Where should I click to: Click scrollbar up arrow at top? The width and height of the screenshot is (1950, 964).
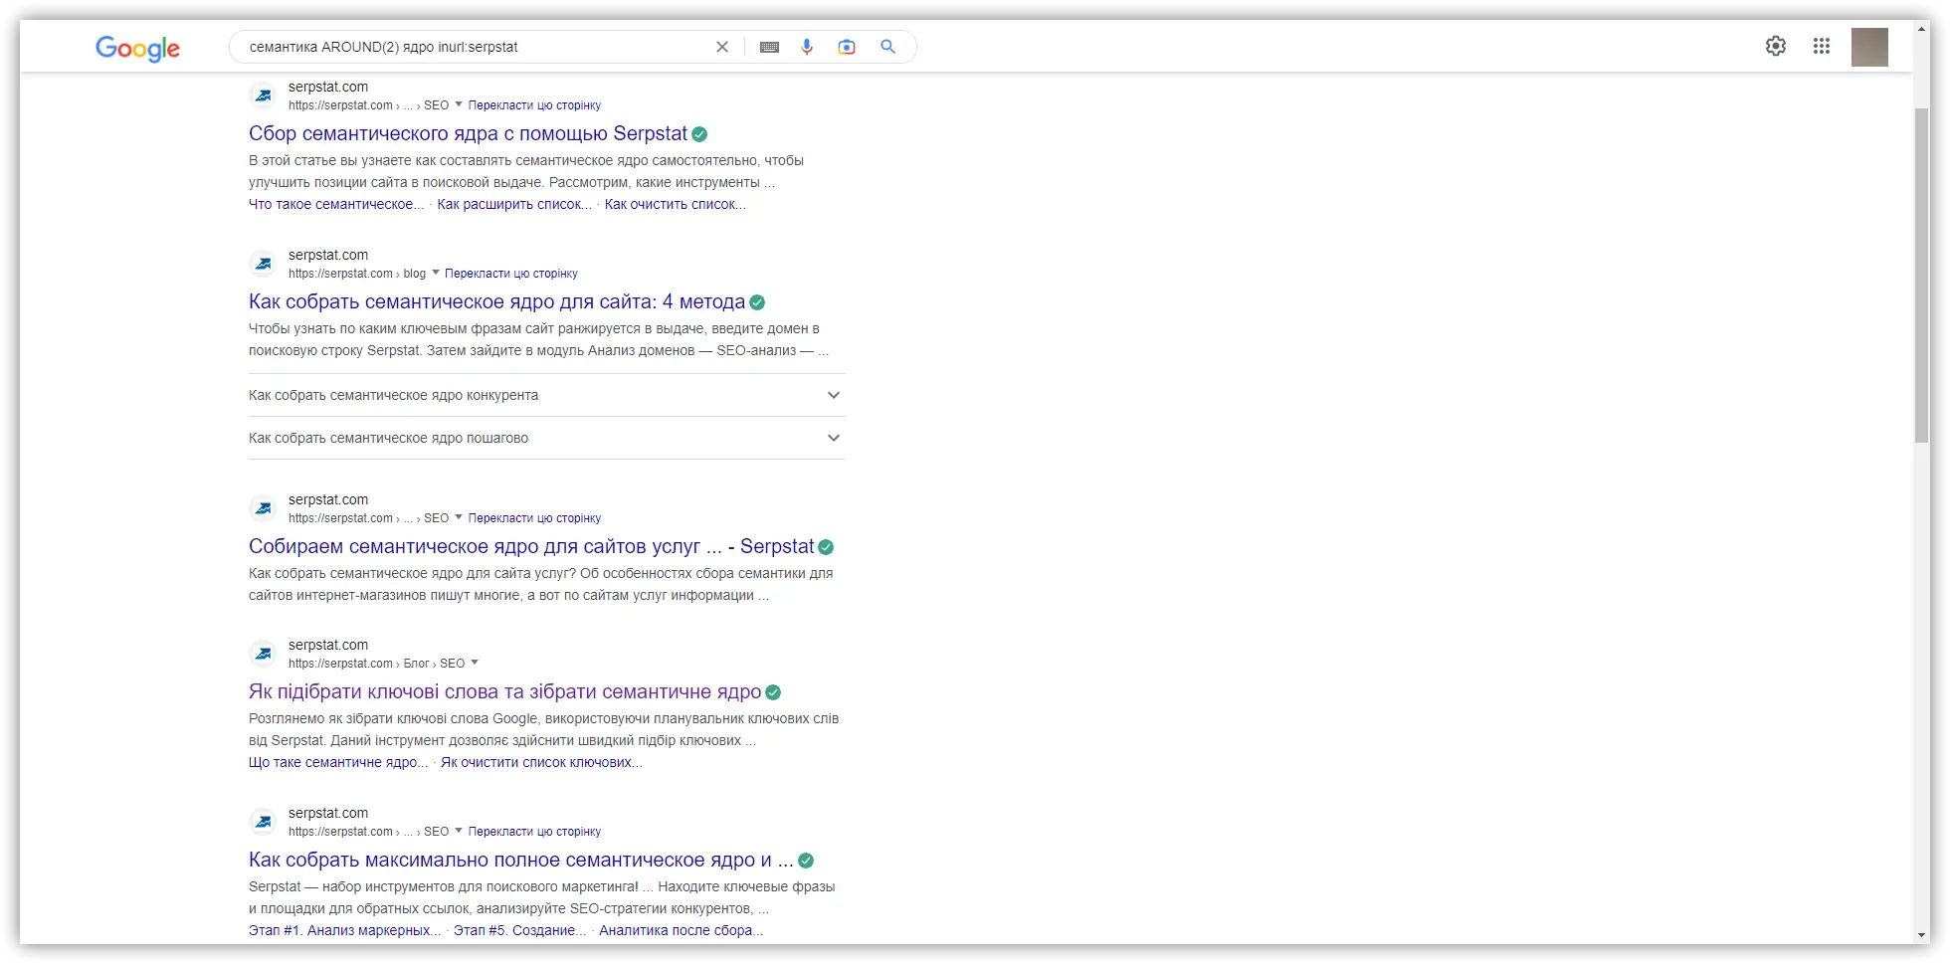[x=1922, y=29]
